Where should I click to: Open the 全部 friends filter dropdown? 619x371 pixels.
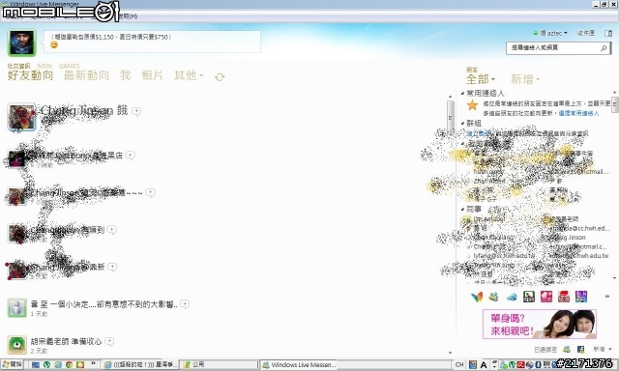481,79
